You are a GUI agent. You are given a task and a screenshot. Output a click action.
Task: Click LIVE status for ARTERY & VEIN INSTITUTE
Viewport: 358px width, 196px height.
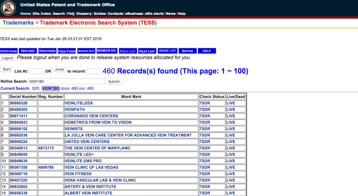231,186
